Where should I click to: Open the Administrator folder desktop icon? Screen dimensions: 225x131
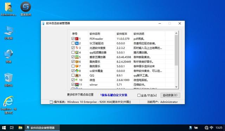click(8, 9)
